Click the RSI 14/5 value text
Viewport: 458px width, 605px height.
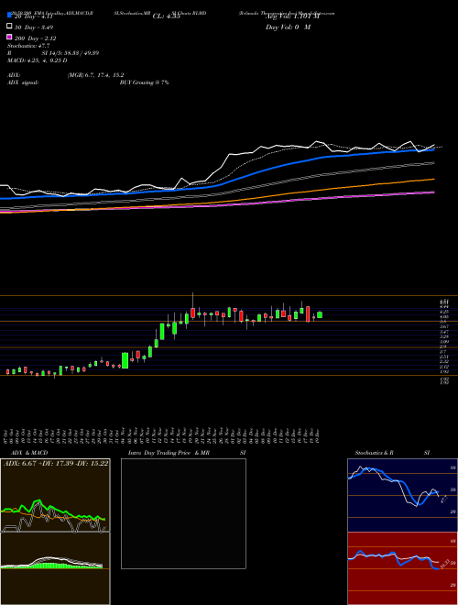[x=71, y=53]
